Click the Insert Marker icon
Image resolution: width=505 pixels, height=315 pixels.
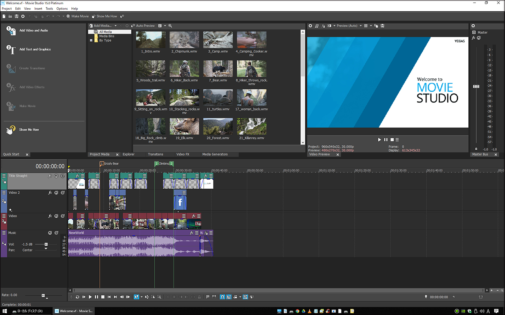pyautogui.click(x=208, y=297)
